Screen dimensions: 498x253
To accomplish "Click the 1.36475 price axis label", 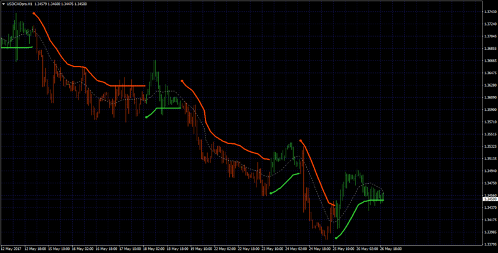I will tap(489, 73).
